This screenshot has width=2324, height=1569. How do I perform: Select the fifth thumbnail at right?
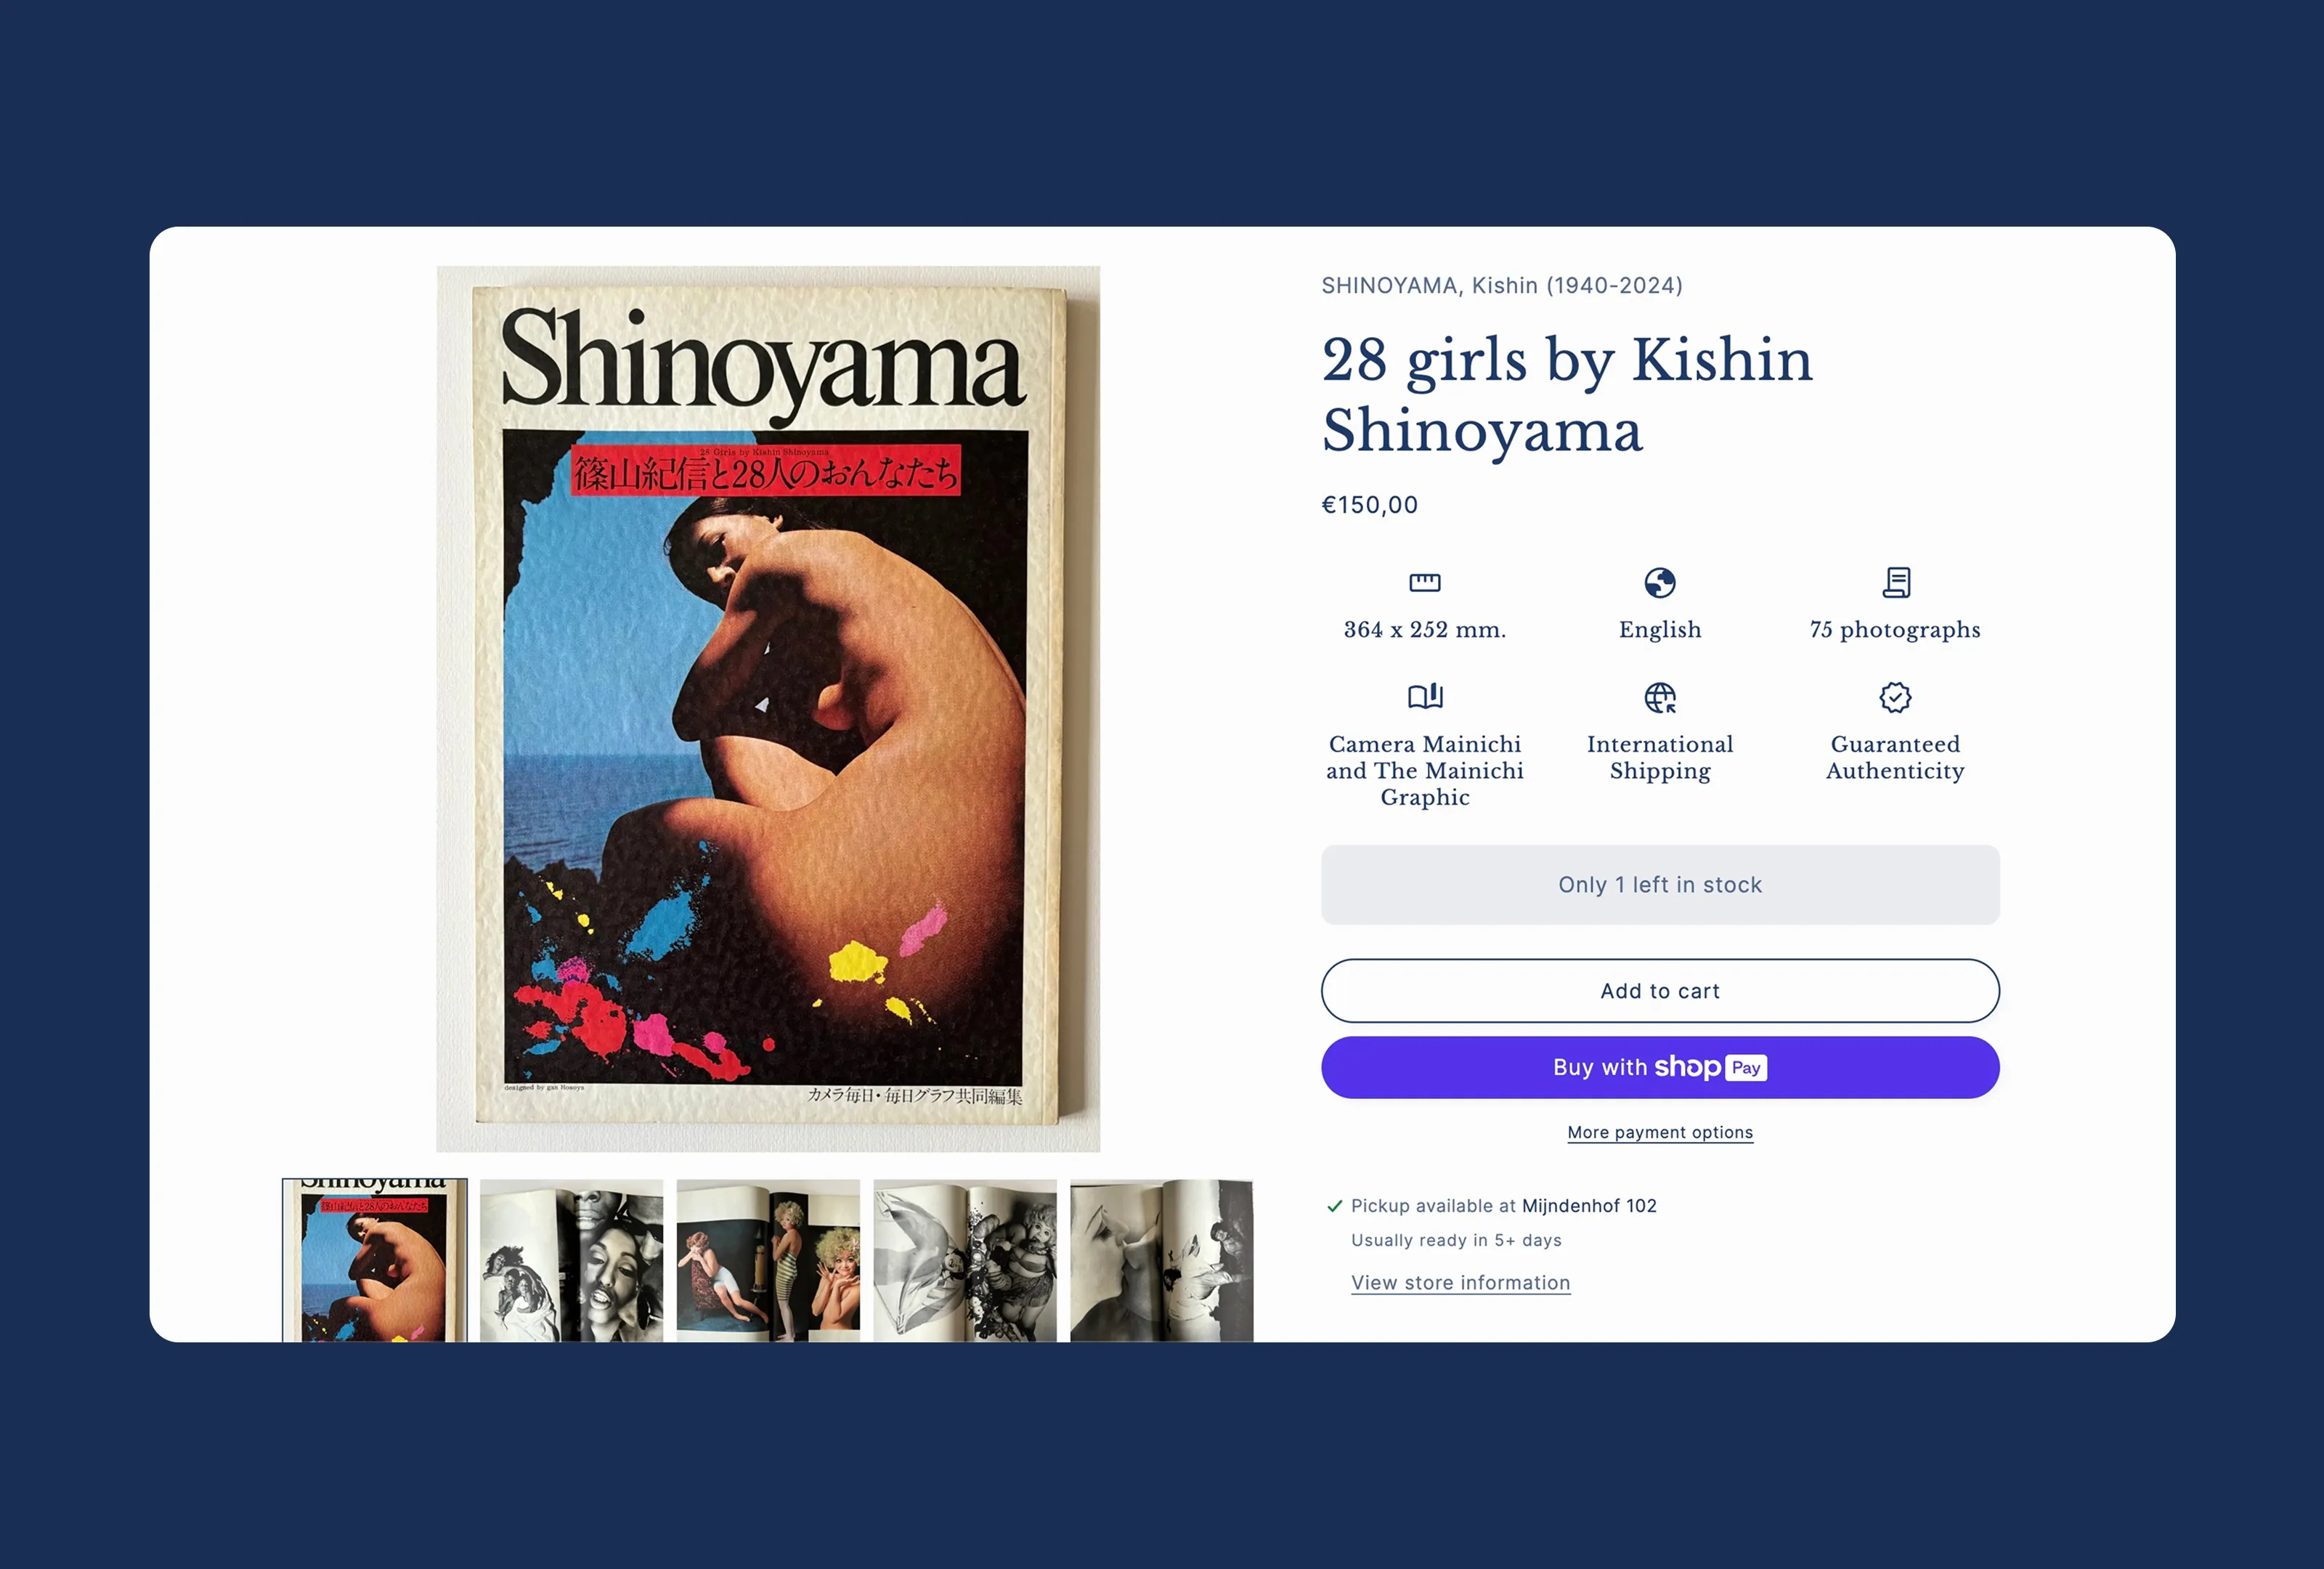[1161, 1260]
